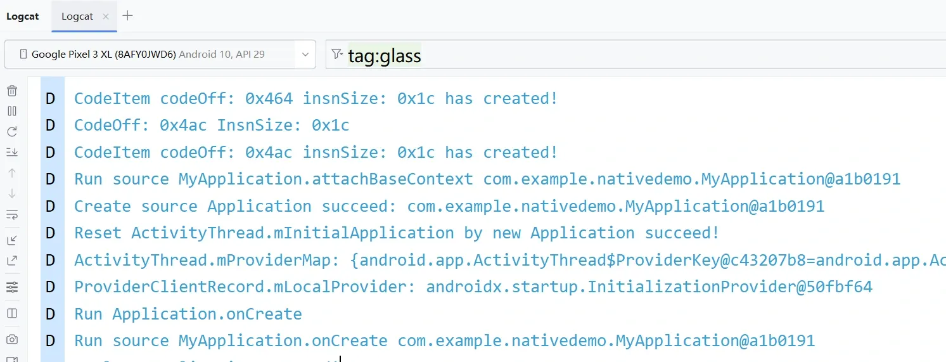Open the Configure Logcat formatting options

(x=12, y=288)
